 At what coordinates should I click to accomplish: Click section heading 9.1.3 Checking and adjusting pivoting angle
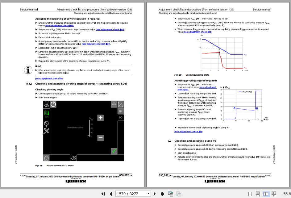(x=77, y=84)
